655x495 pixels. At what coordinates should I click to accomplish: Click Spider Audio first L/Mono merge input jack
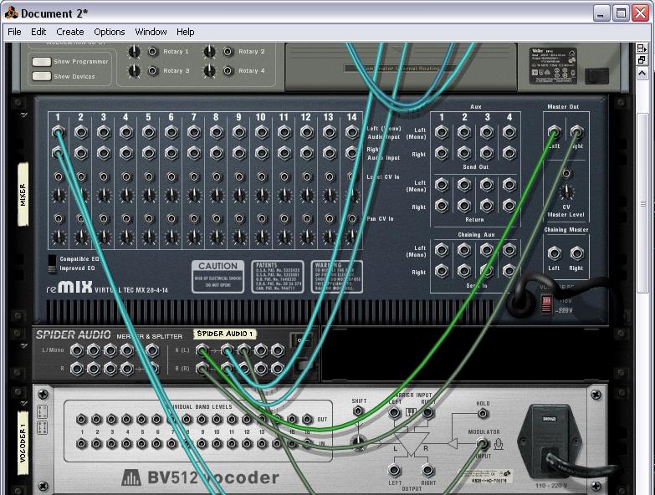point(76,350)
